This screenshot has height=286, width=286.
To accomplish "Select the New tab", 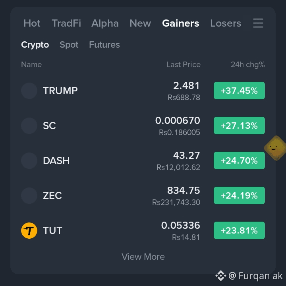I will click(x=140, y=23).
